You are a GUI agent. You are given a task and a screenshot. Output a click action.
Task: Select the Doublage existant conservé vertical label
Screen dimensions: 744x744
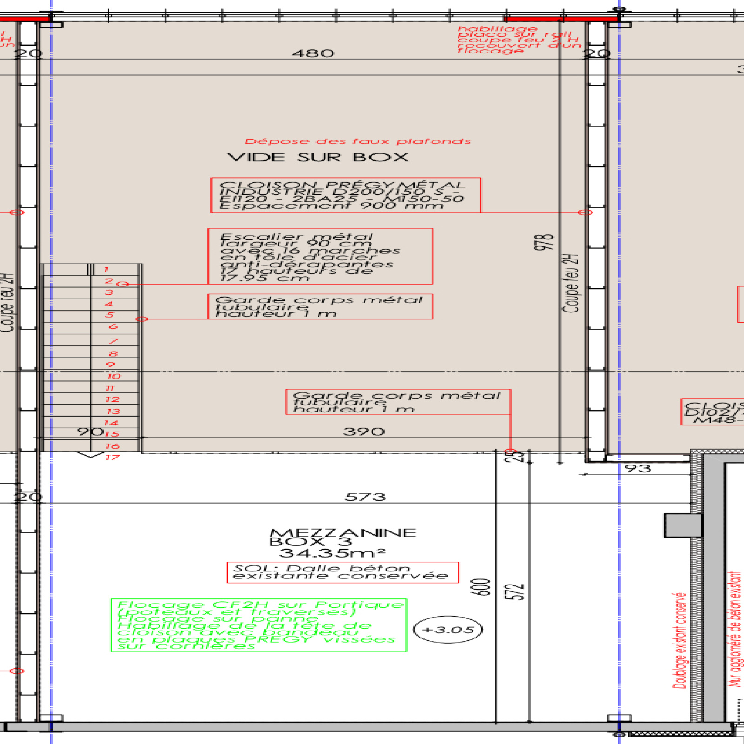point(679,640)
